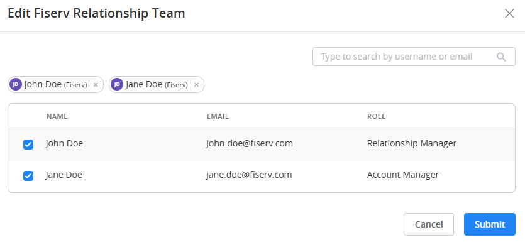Click the ROLE column header
The image size is (525, 247).
377,116
